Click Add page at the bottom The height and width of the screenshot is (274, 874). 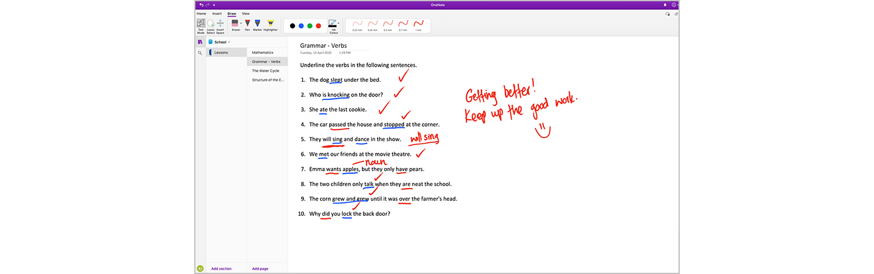click(x=261, y=269)
